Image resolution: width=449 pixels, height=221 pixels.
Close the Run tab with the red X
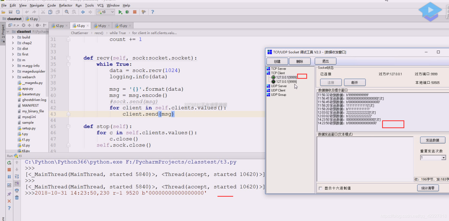(x=9, y=201)
